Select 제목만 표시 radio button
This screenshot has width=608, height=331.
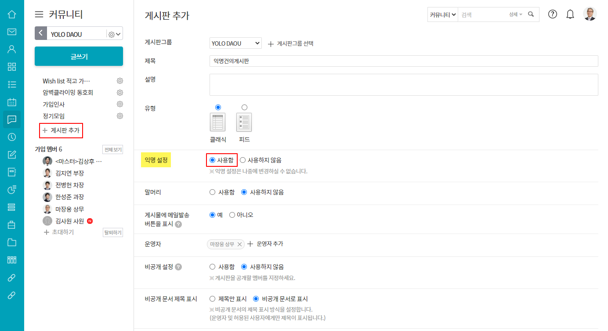tap(212, 299)
